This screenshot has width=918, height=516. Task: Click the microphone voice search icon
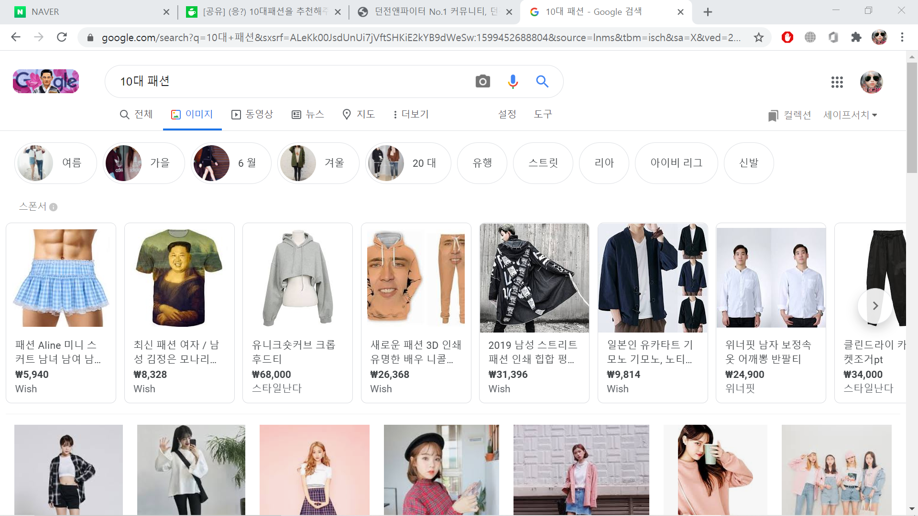[513, 82]
